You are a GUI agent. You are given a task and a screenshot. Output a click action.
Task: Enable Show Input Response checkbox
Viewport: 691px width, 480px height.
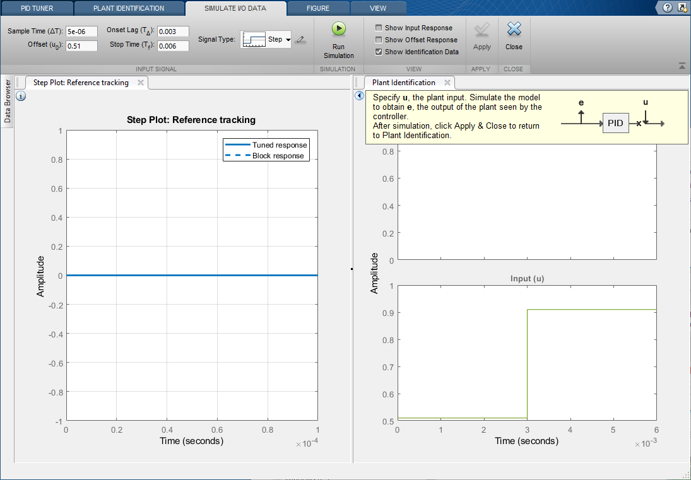tap(379, 28)
